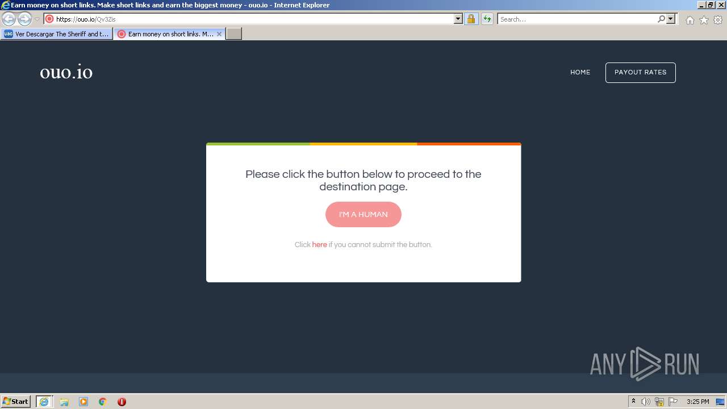Open the search provider dropdown arrow
This screenshot has width=727, height=409.
pyautogui.click(x=671, y=19)
